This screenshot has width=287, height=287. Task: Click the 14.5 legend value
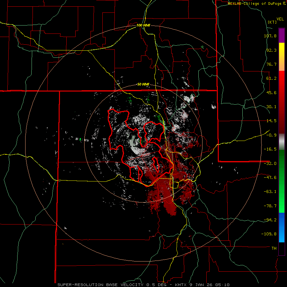coord(271,121)
